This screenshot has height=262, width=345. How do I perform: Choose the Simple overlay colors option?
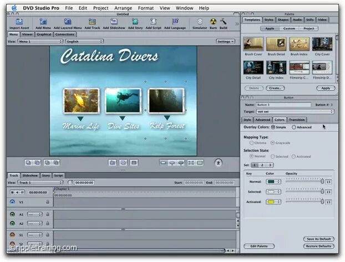coord(273,127)
